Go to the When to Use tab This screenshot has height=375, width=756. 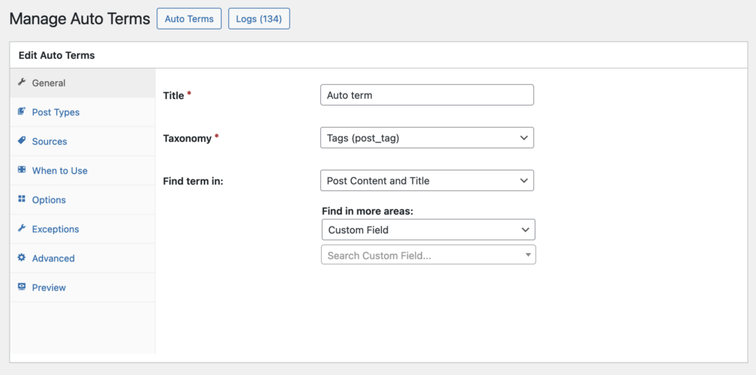point(83,171)
